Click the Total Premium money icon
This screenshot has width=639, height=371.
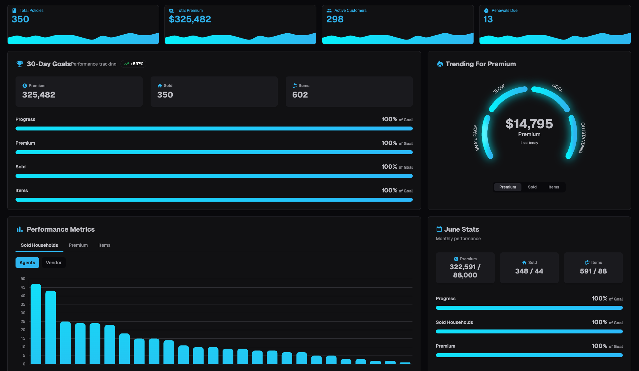coord(171,11)
